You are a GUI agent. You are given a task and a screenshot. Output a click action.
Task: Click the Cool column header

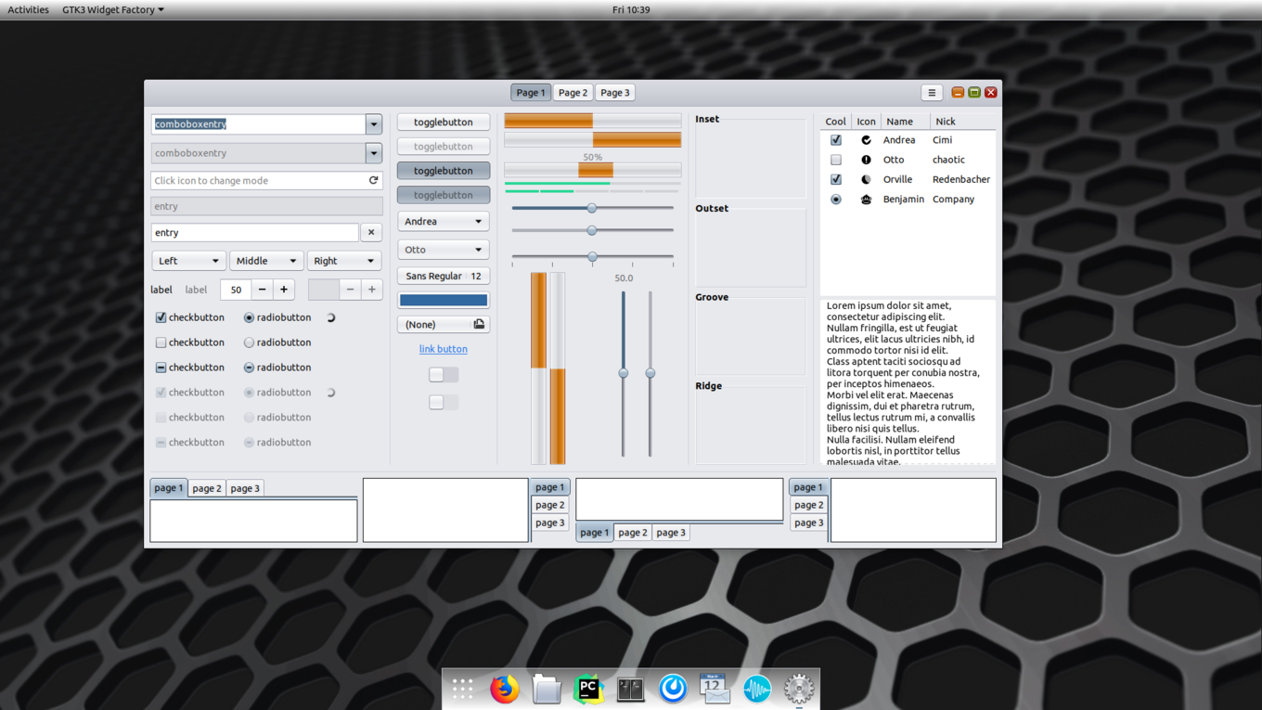click(x=835, y=122)
